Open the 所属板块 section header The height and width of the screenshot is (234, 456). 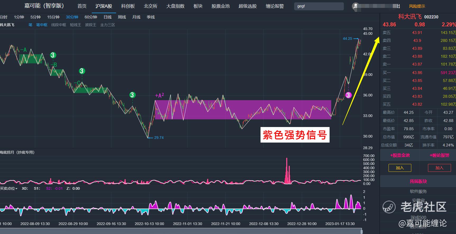[418, 181]
